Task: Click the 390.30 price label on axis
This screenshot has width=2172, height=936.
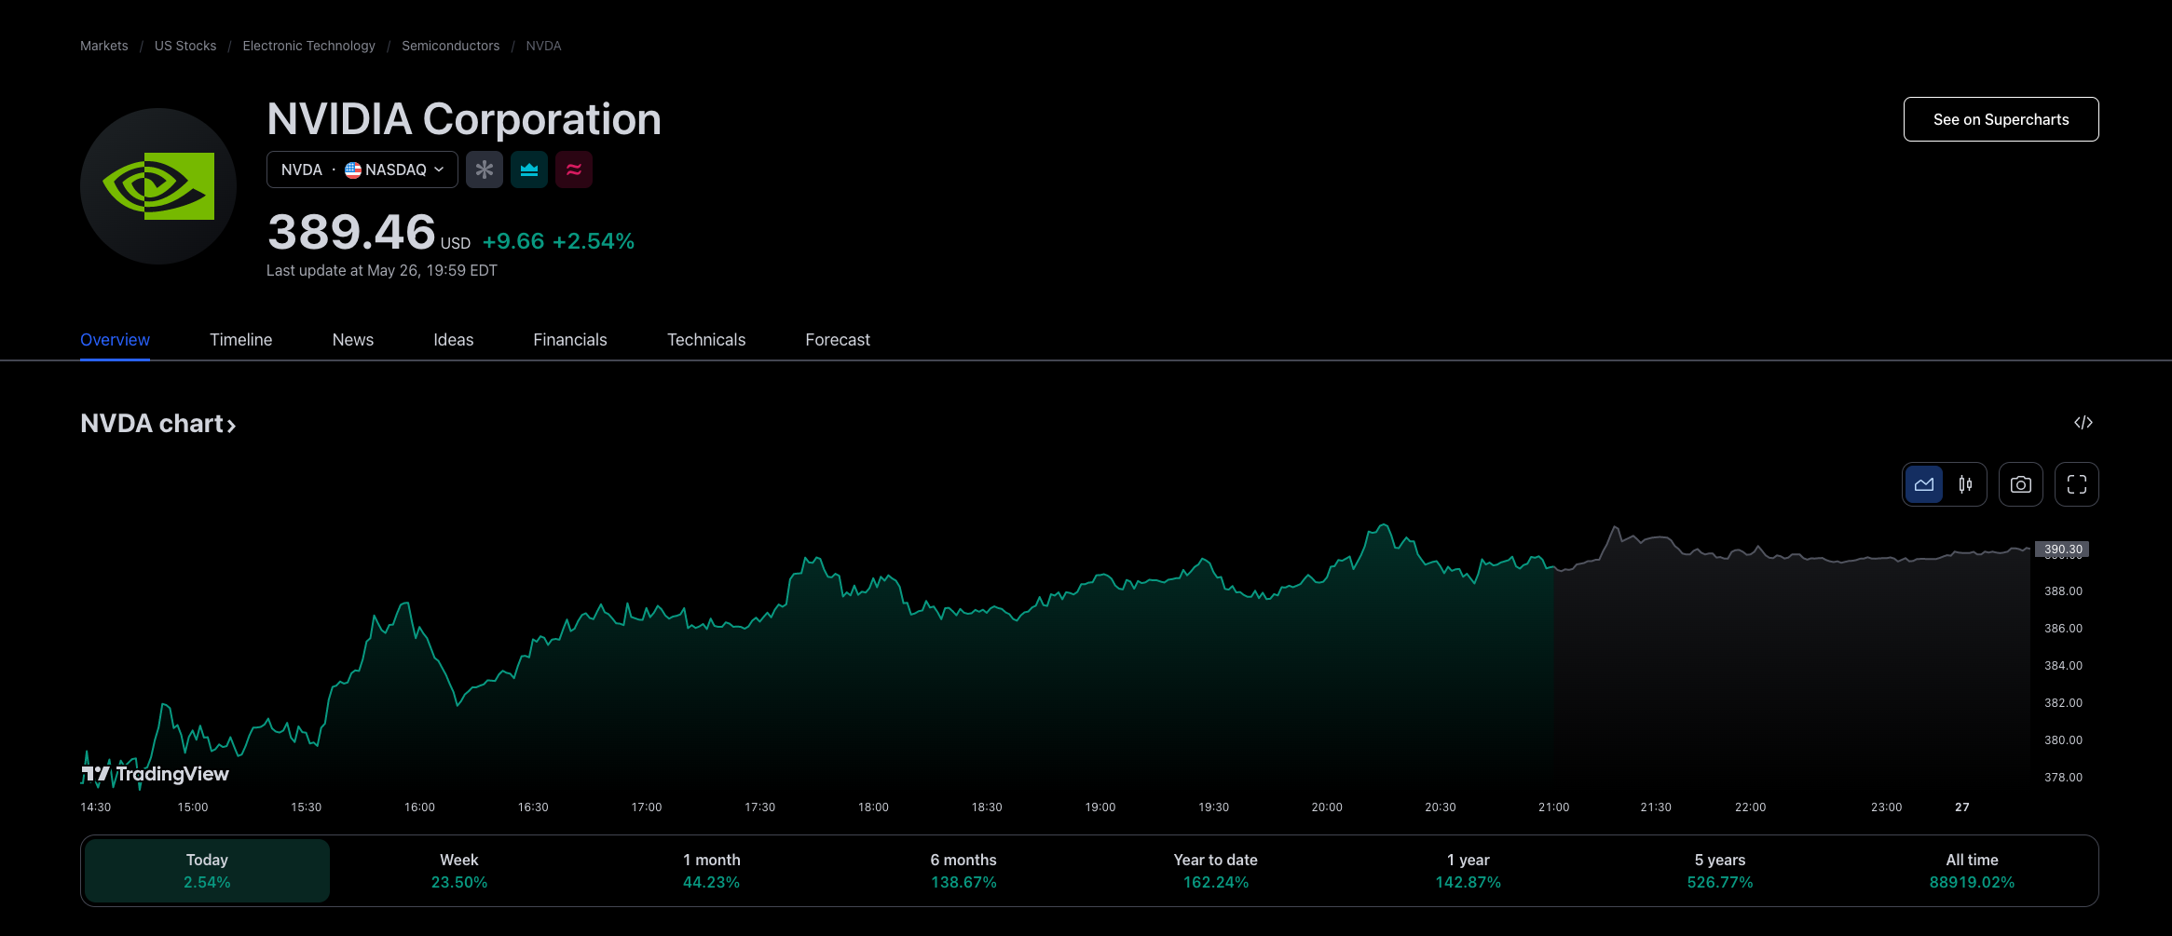Action: (2062, 549)
